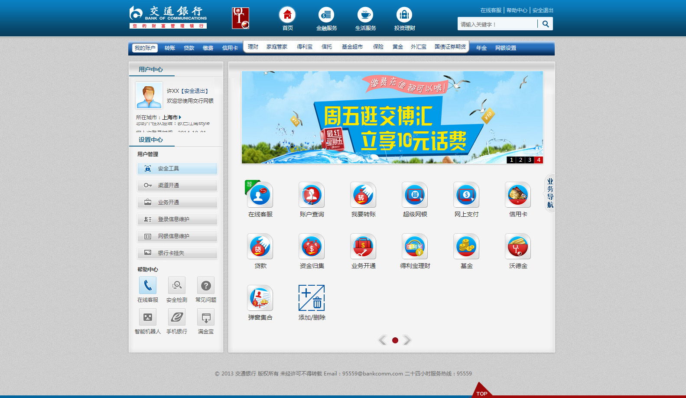Select the 转账 menu item

170,48
